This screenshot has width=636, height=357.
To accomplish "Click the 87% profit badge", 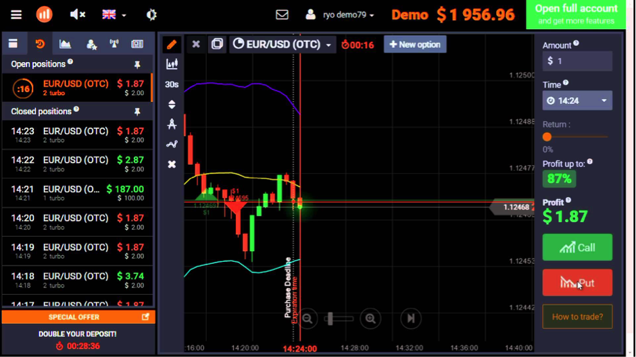I will (559, 179).
